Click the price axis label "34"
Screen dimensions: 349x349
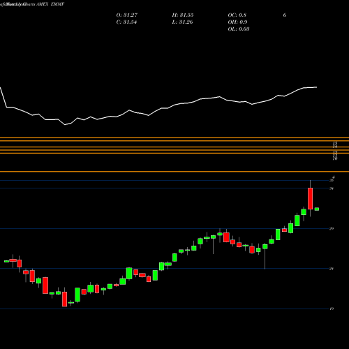coord(332,188)
